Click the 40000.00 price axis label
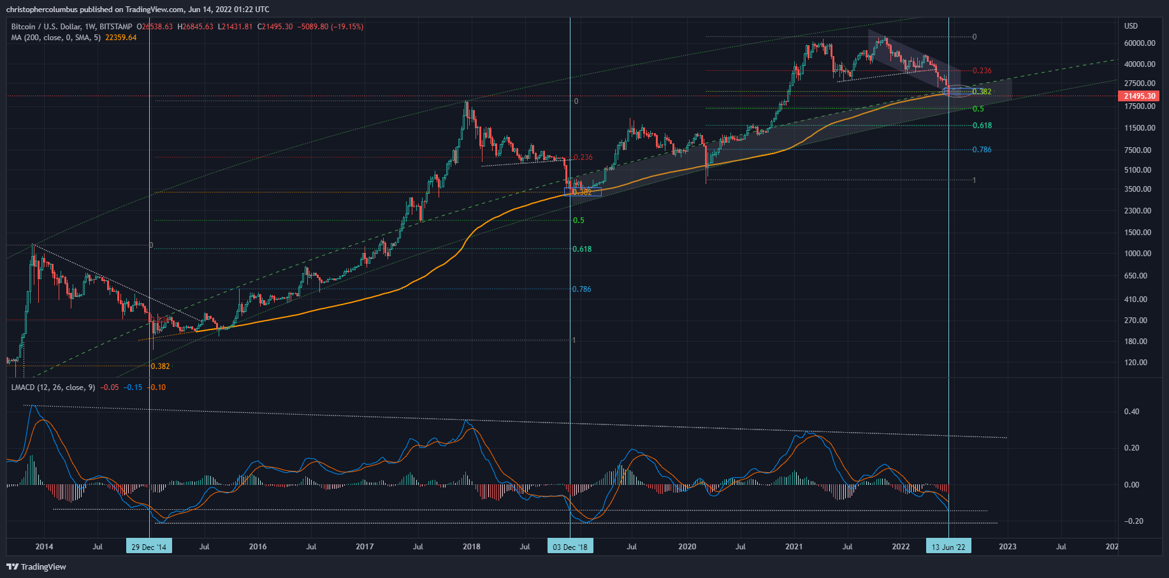Viewport: 1169px width, 578px height. pos(1140,64)
